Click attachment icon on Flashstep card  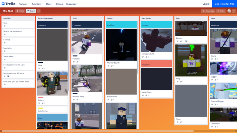[x=78, y=62]
